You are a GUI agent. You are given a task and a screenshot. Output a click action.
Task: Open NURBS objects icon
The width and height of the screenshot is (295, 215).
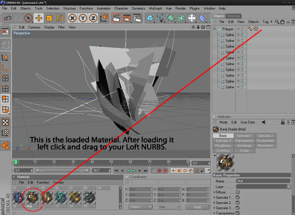[x=171, y=18]
